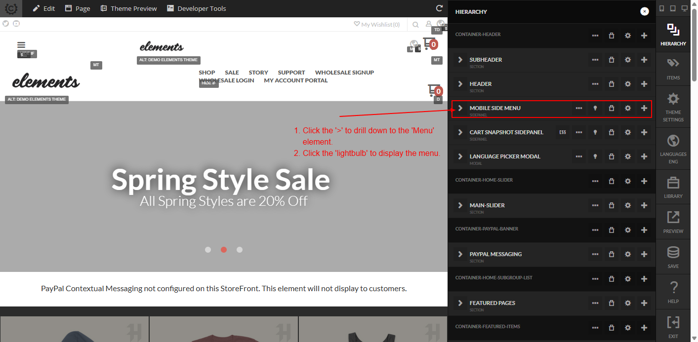698x342 pixels.
Task: Click the Wholesale Signup navigation link
Action: coord(344,73)
